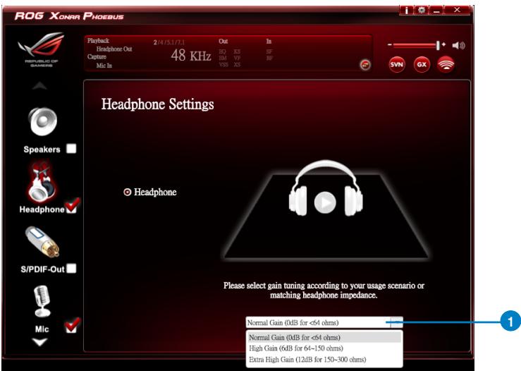This screenshot has height=371, width=521.
Task: Click the red wireless wave button
Action: tap(446, 64)
